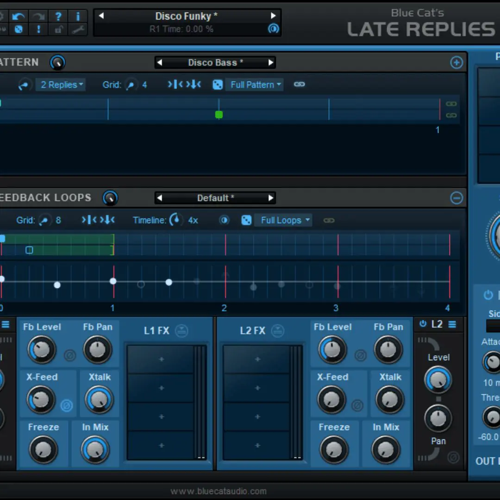Open the L2 loop menu icon
Image resolution: width=500 pixels, height=500 pixels.
(x=452, y=324)
